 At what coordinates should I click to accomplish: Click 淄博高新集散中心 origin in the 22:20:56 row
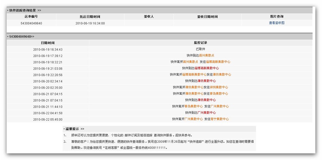pyautogui.click(x=194, y=75)
